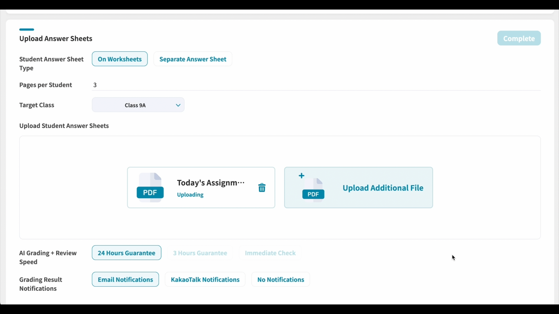Click the Uploading status text
This screenshot has width=559, height=314.
point(190,195)
